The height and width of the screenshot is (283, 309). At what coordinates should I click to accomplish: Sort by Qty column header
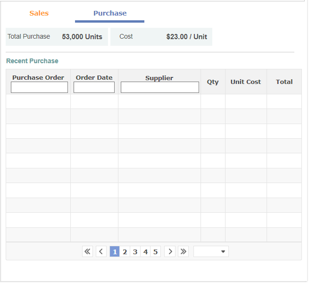pos(213,82)
